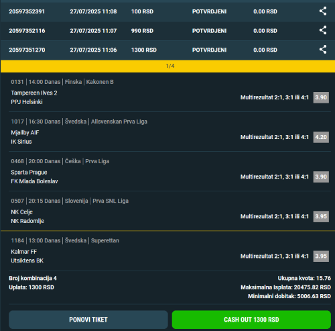Image resolution: width=335 pixels, height=331 pixels.
Task: Click the 3.95 odds for Kalmar FF
Action: [321, 256]
